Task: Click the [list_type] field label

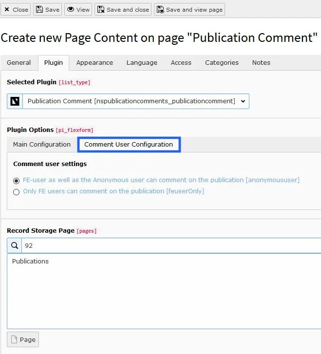Action: click(x=75, y=82)
